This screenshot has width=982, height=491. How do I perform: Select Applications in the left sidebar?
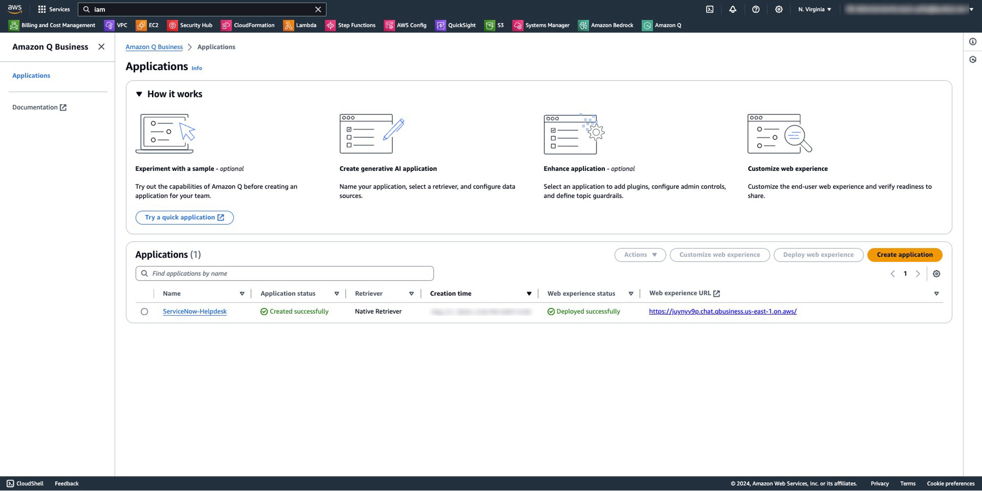31,75
